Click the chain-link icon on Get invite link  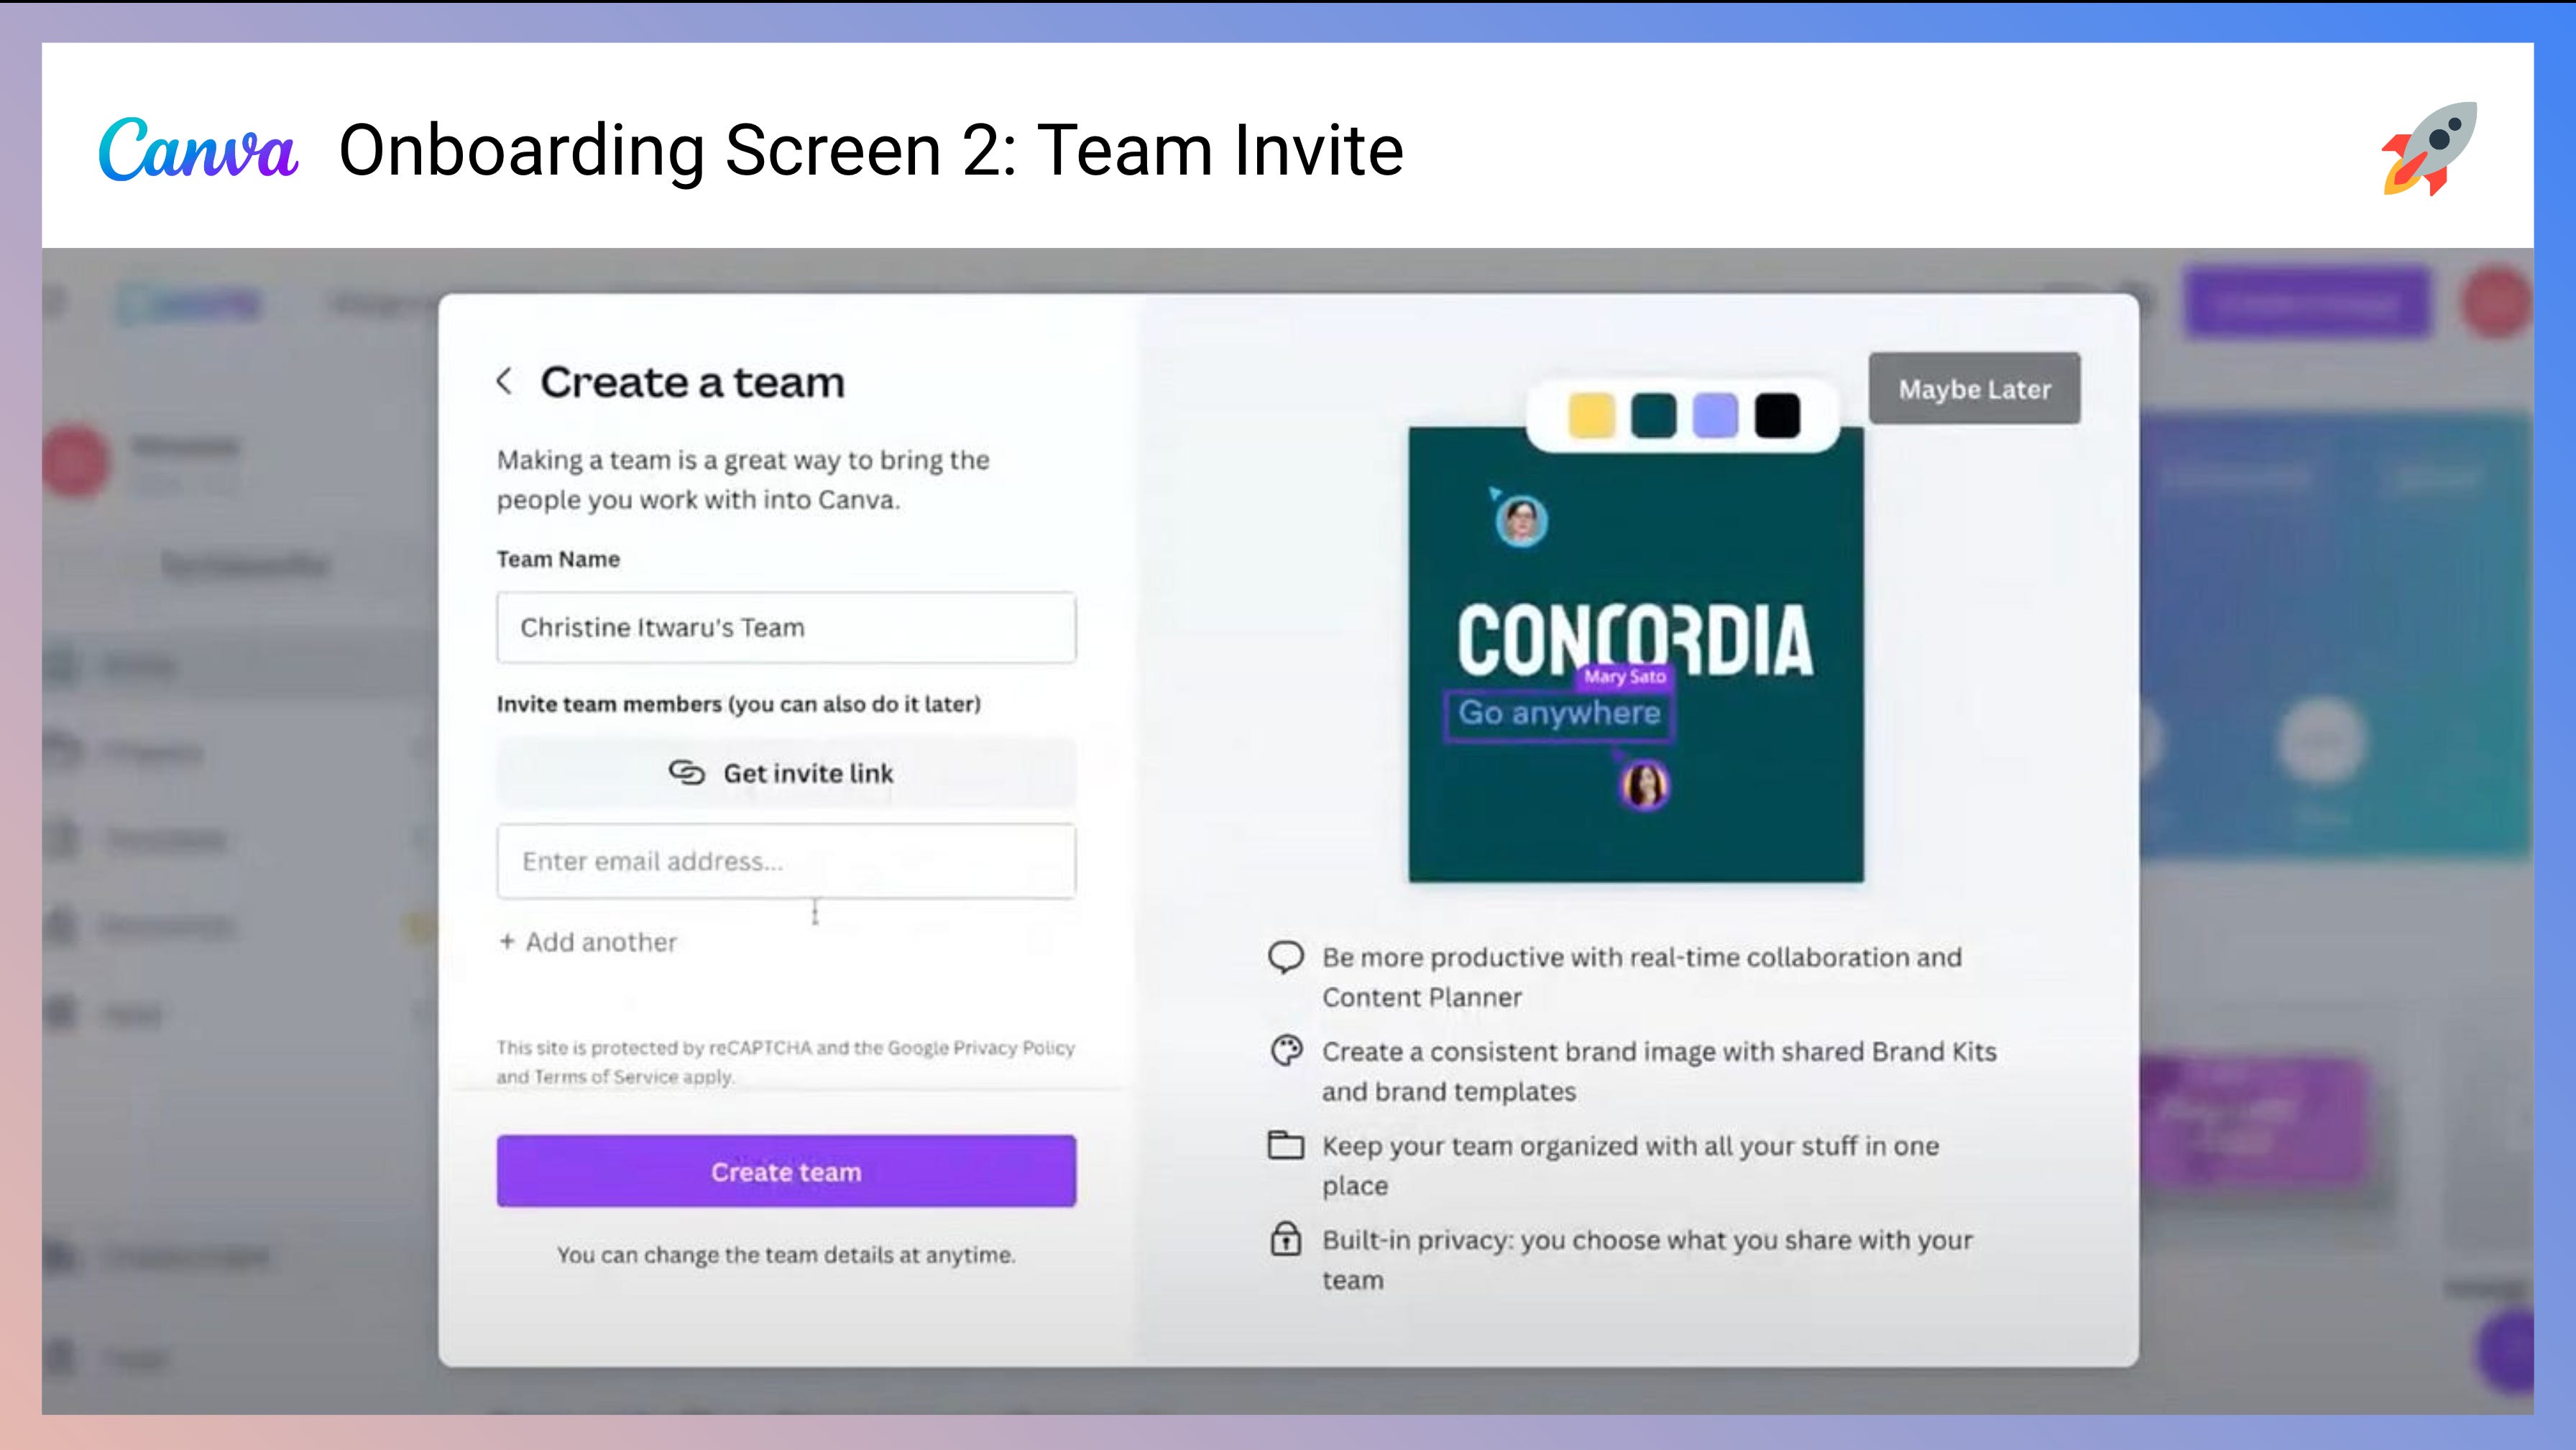(687, 772)
